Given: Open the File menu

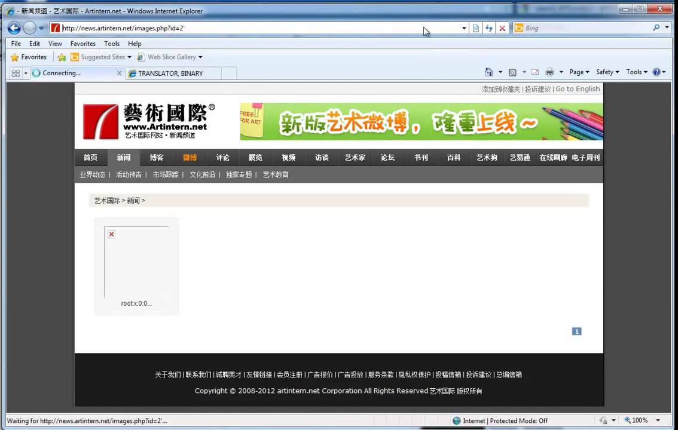Looking at the screenshot, I should point(16,44).
